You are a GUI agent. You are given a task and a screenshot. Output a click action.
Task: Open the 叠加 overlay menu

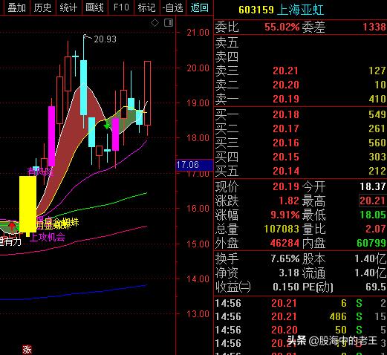coord(16,7)
